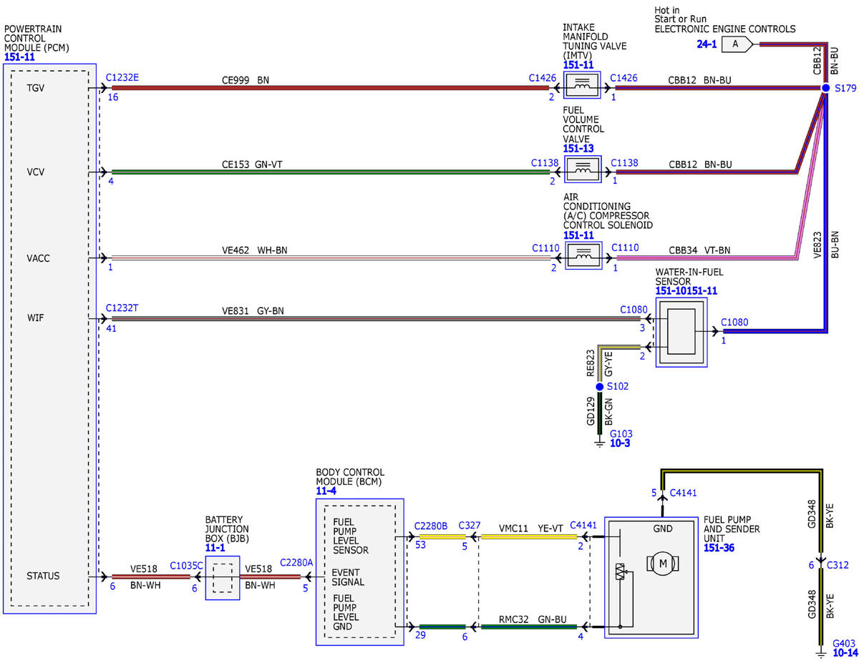Click the C2280B connector label
Screen dimensions: 859x663
point(431,526)
